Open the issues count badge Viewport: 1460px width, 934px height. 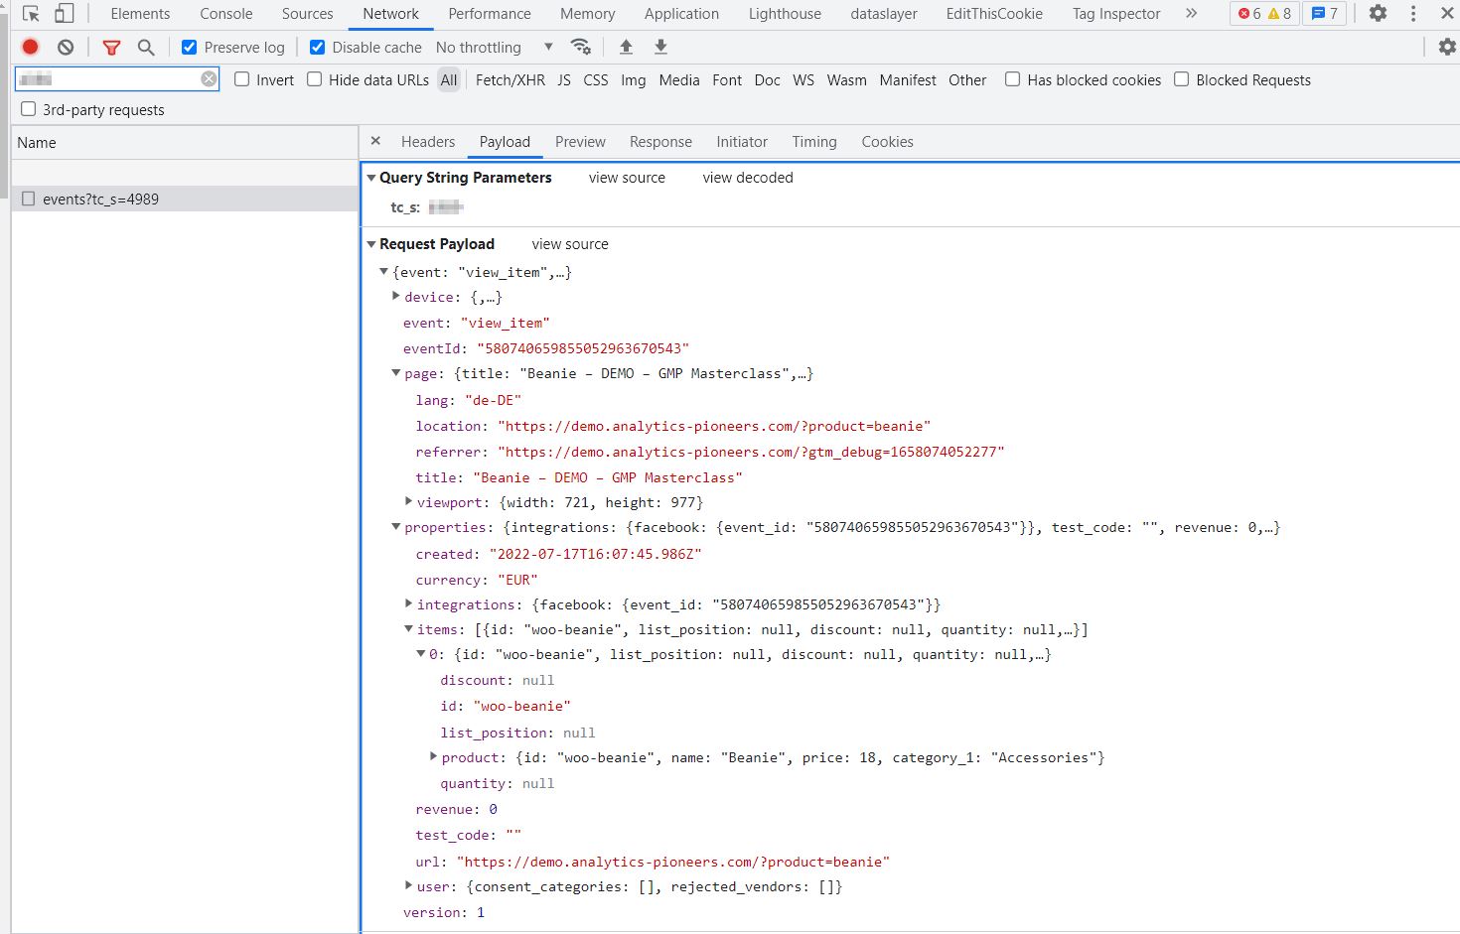click(x=1325, y=14)
